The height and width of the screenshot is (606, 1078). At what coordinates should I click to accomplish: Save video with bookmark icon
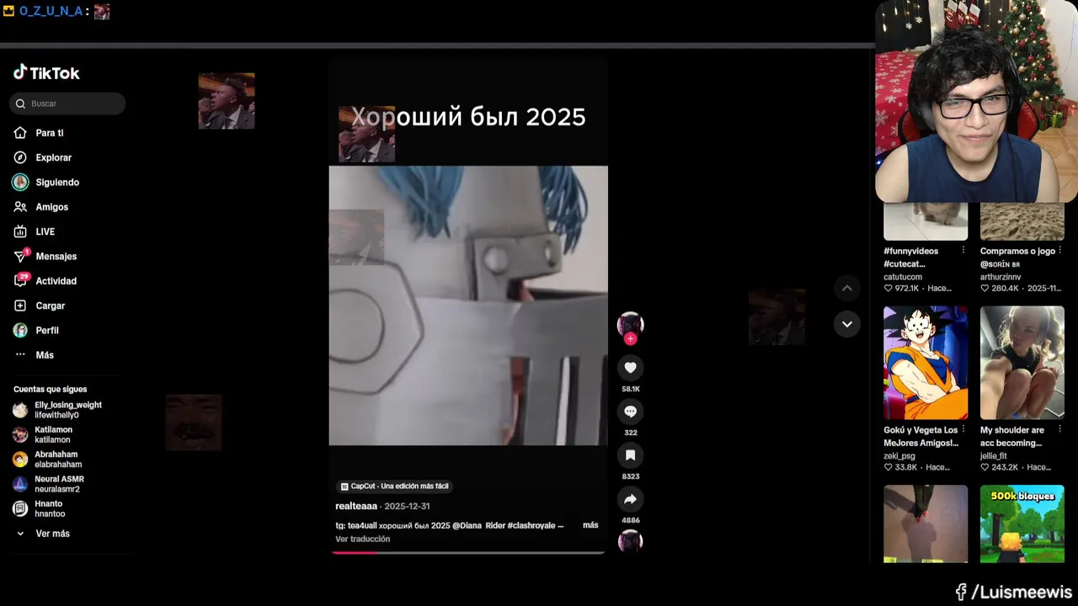630,455
